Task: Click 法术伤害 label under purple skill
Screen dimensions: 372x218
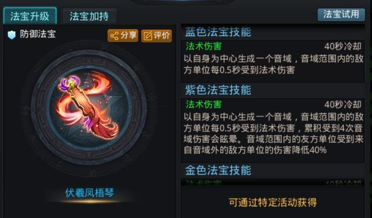Action: (204, 104)
